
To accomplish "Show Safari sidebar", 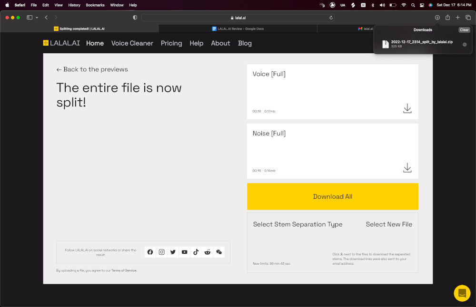I will [x=30, y=18].
